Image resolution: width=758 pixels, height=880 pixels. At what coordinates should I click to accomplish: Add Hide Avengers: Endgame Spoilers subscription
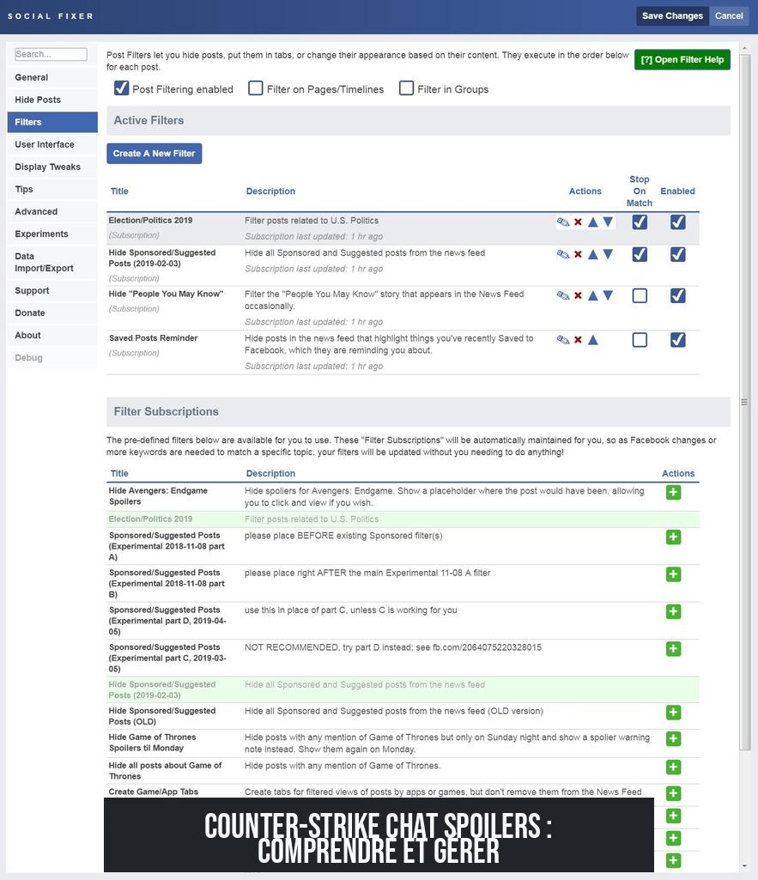coord(673,493)
